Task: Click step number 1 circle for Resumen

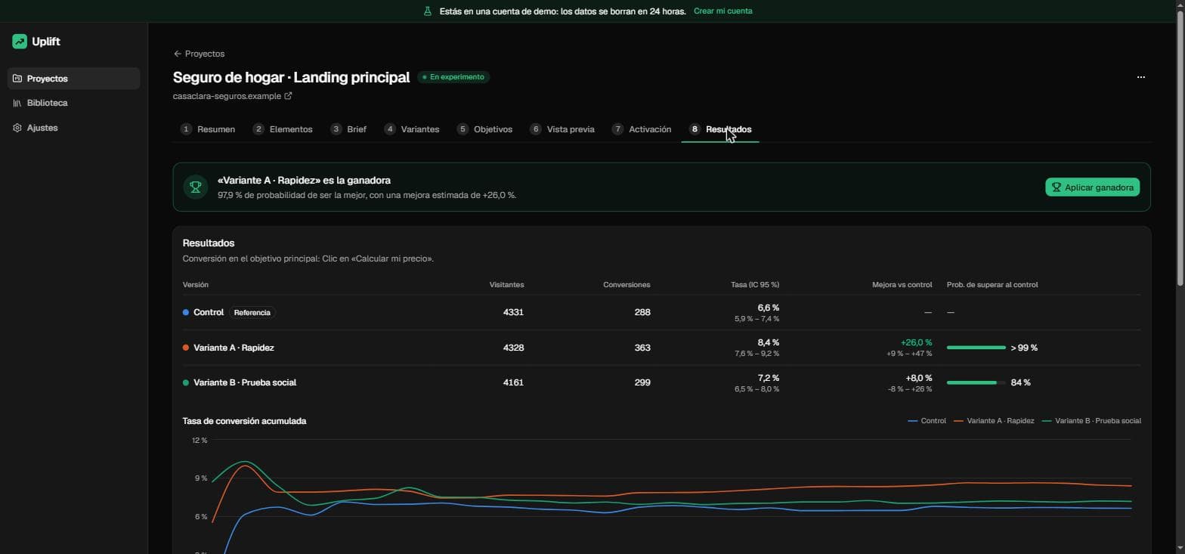Action: (x=186, y=129)
